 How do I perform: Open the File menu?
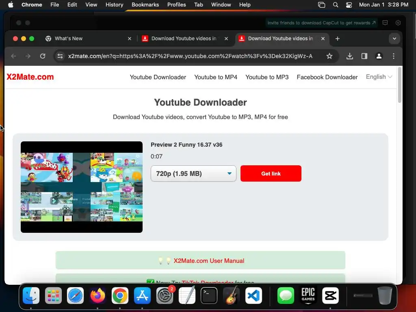pyautogui.click(x=55, y=5)
